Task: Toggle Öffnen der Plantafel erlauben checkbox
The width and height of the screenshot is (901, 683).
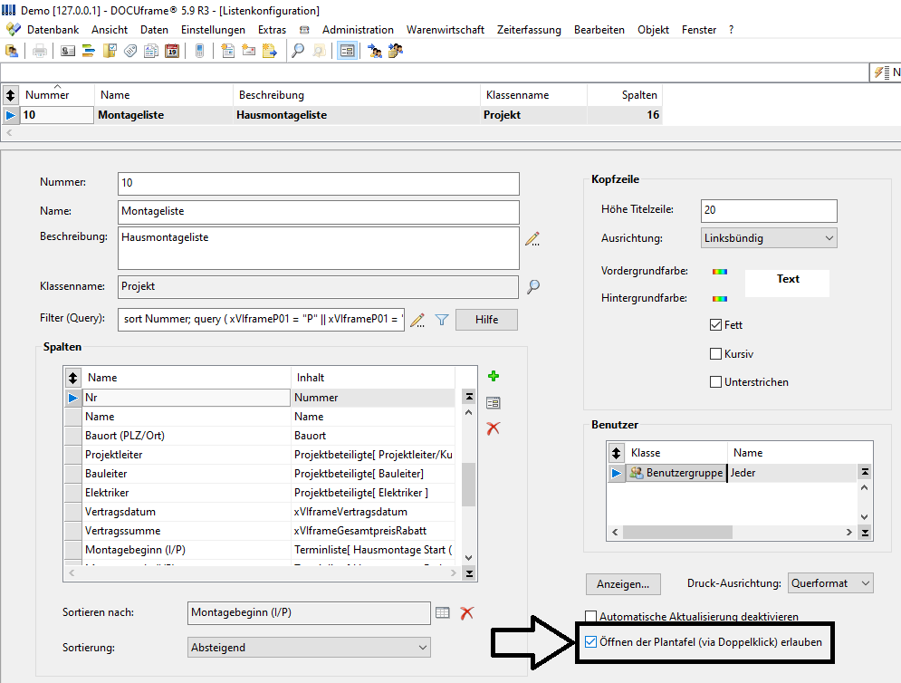Action: (590, 641)
